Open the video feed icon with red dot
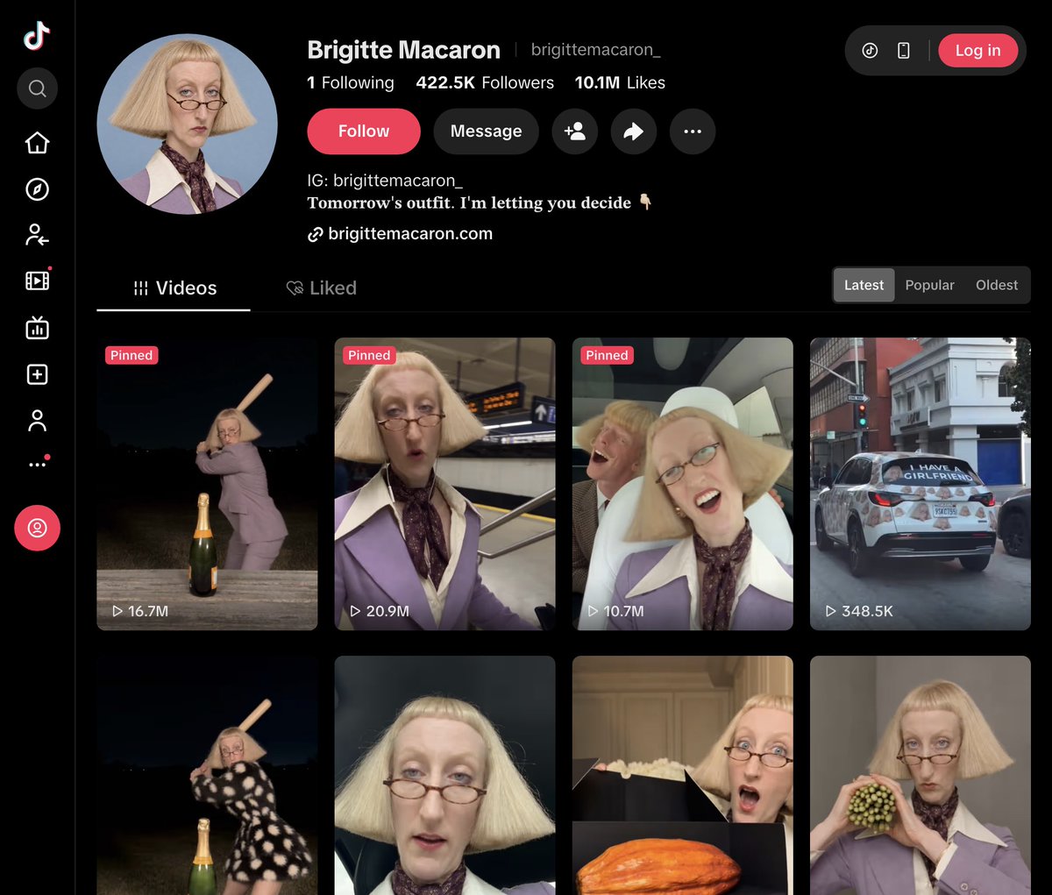Viewport: 1052px width, 895px height. [x=37, y=281]
